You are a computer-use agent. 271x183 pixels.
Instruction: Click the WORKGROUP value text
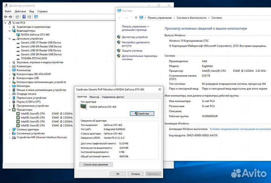[210, 116]
